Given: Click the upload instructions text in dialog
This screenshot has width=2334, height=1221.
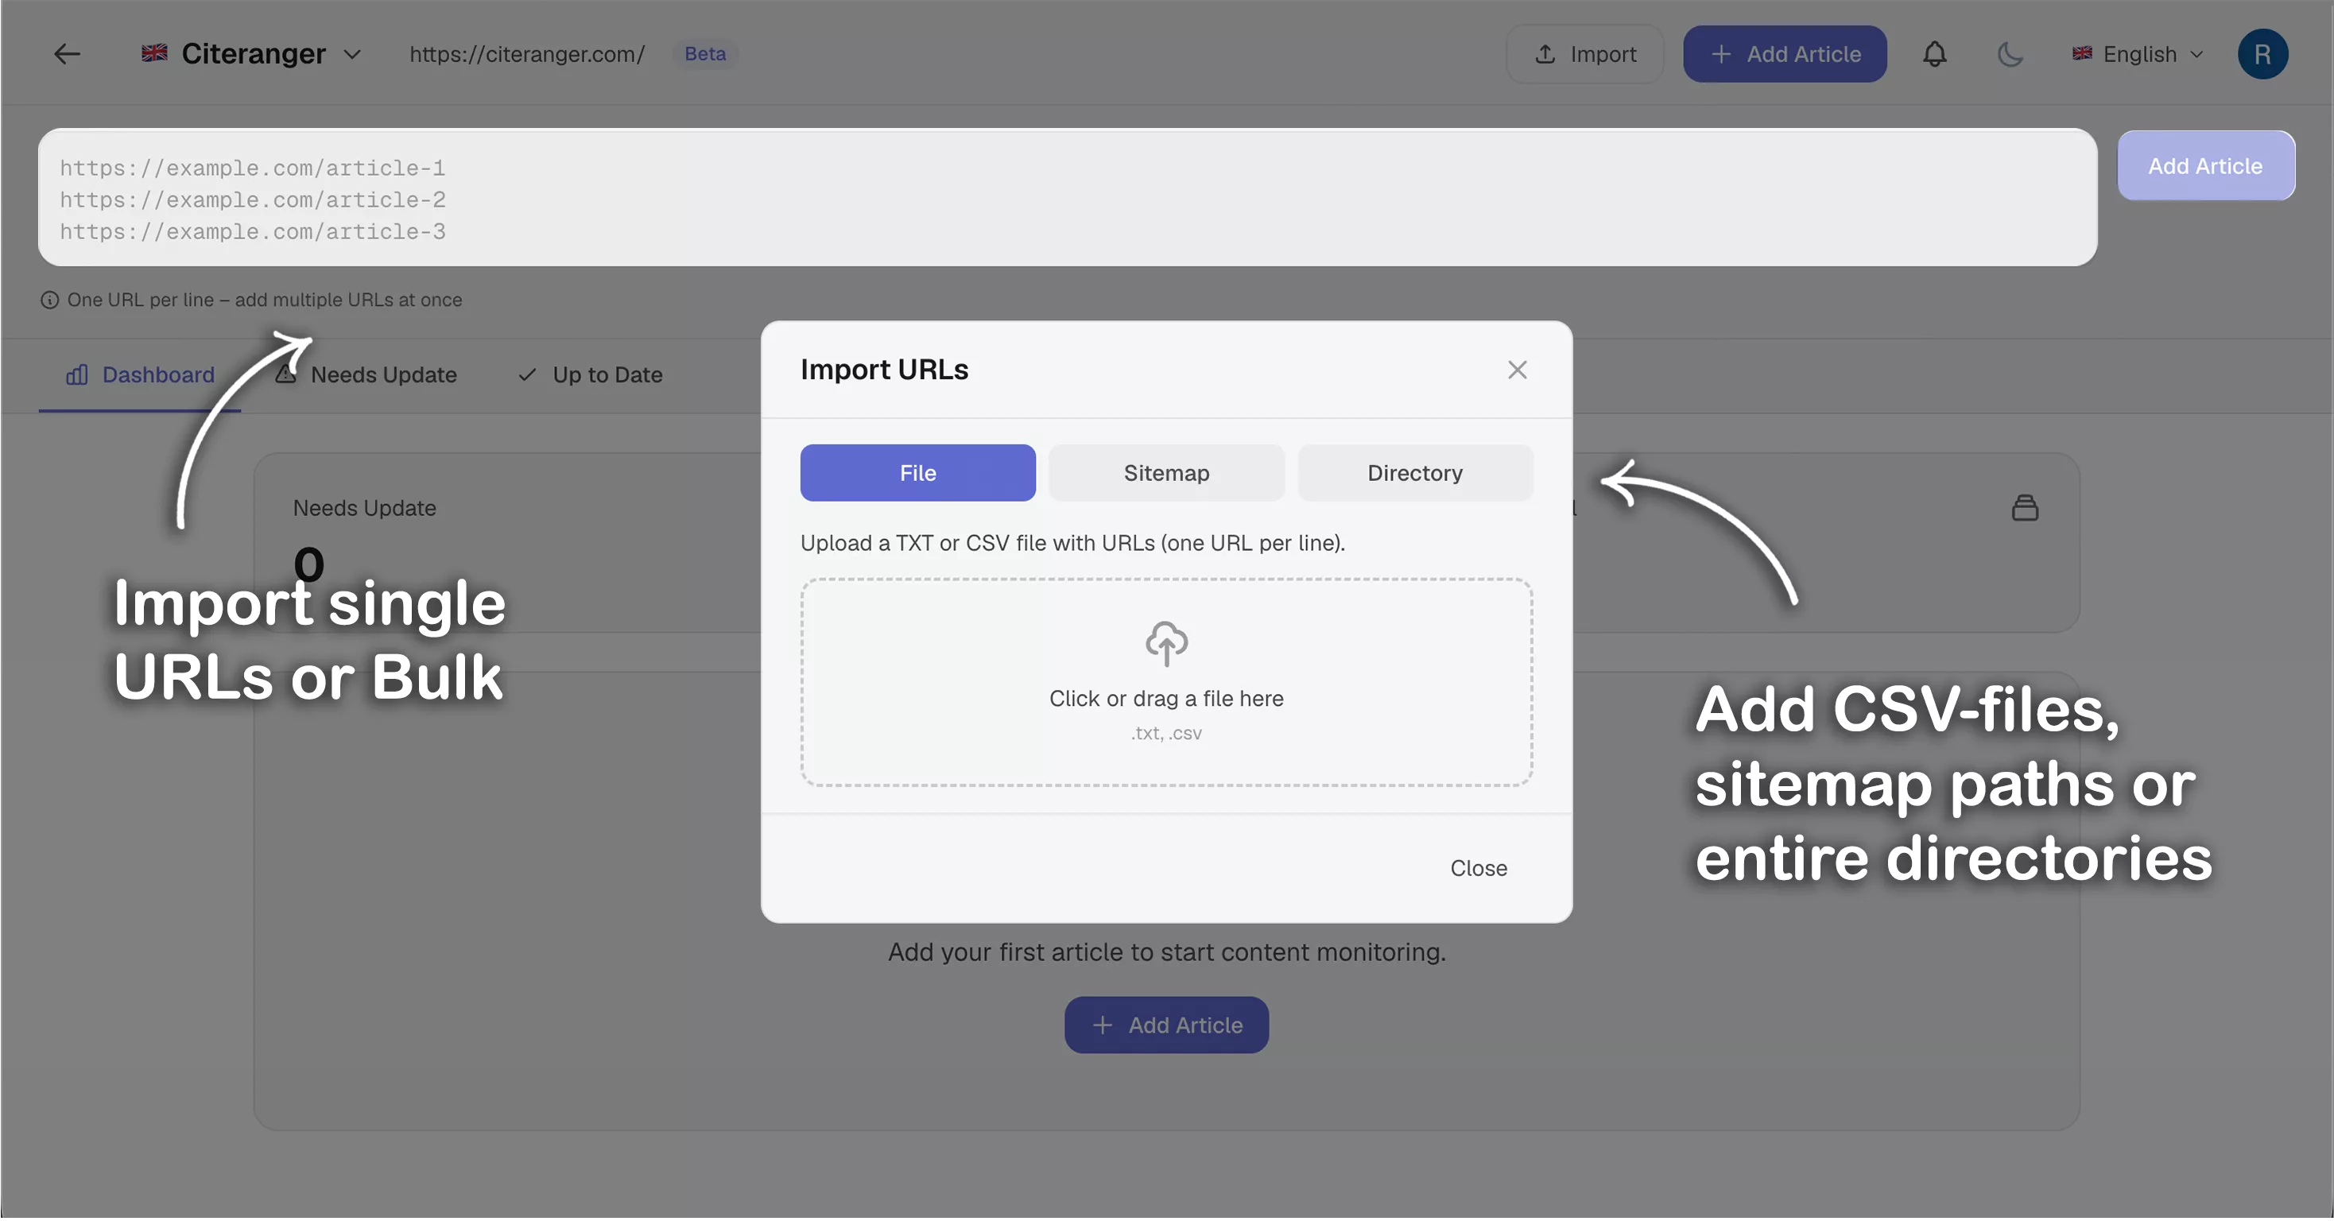Looking at the screenshot, I should pyautogui.click(x=1072, y=544).
